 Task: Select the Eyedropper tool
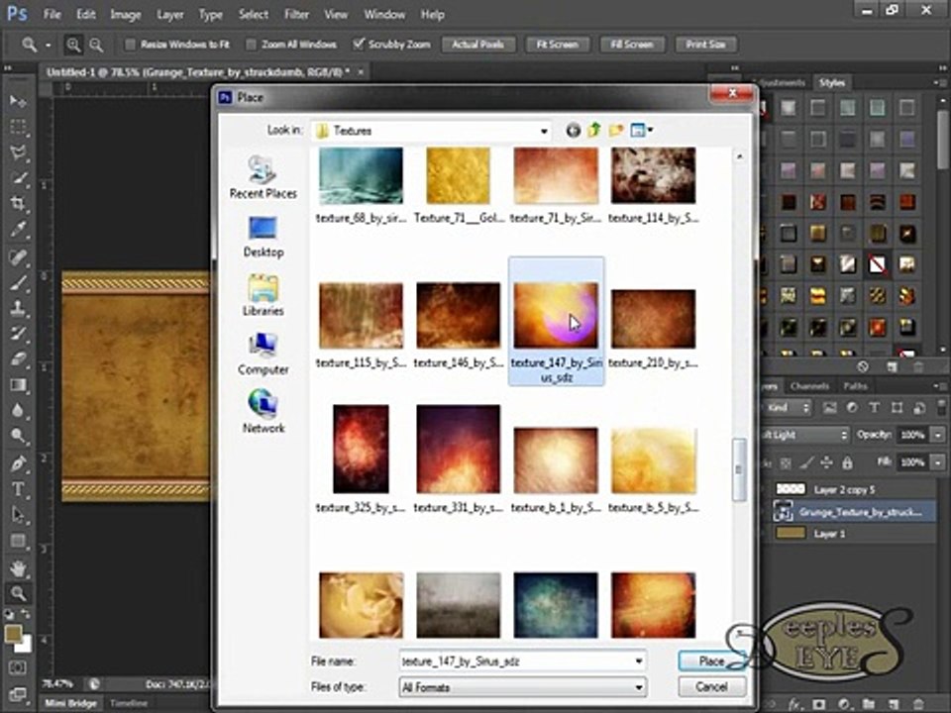coord(18,230)
